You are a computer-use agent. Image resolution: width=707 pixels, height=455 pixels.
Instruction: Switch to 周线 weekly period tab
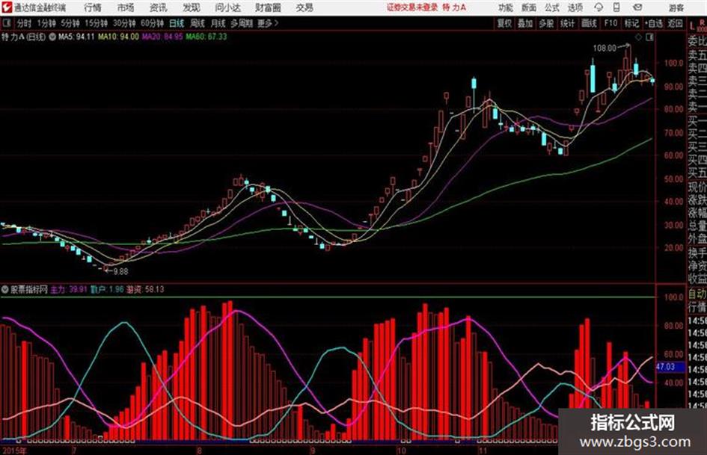coord(198,23)
